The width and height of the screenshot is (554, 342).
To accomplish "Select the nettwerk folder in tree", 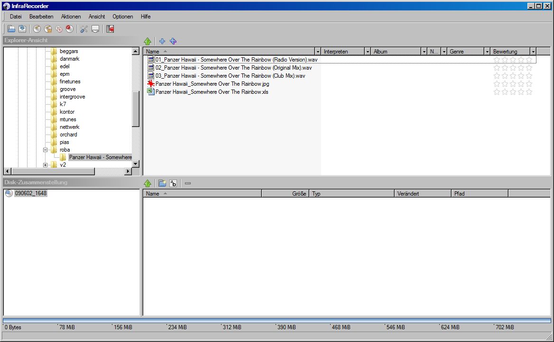I will [x=70, y=127].
